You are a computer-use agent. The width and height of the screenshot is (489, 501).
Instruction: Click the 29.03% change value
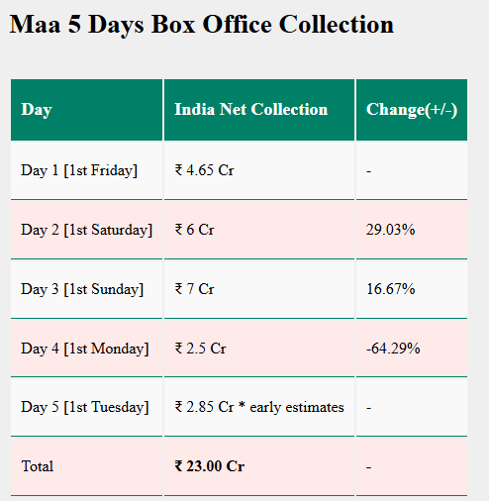[391, 230]
